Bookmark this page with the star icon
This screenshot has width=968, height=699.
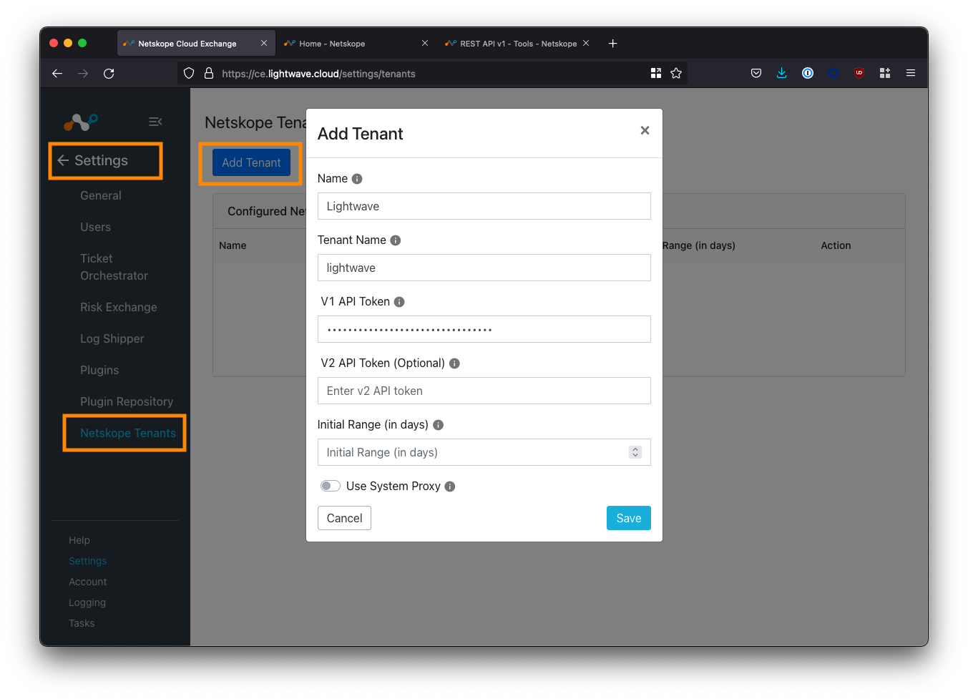pyautogui.click(x=676, y=73)
